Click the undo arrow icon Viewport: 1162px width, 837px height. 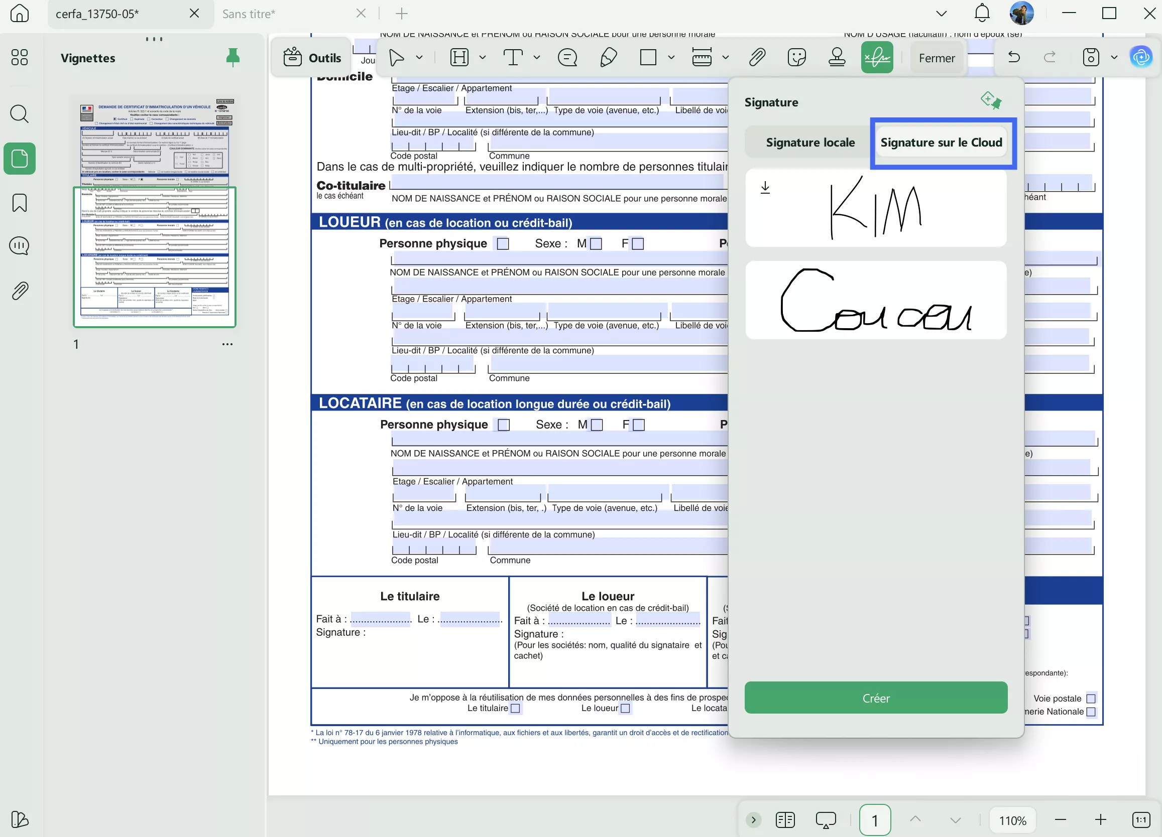point(1013,57)
